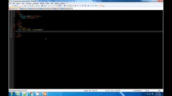Viewport: 172px width, 96px height.
Task: Open the question mark help menu
Action: 67,3
